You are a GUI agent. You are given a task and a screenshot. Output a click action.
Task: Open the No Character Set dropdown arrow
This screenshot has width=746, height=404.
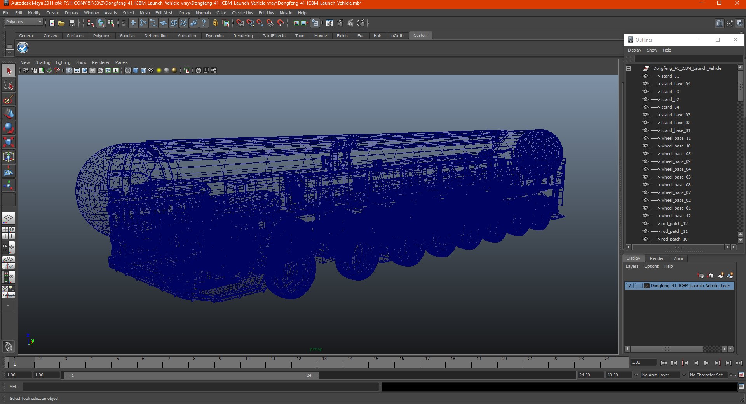pyautogui.click(x=684, y=375)
